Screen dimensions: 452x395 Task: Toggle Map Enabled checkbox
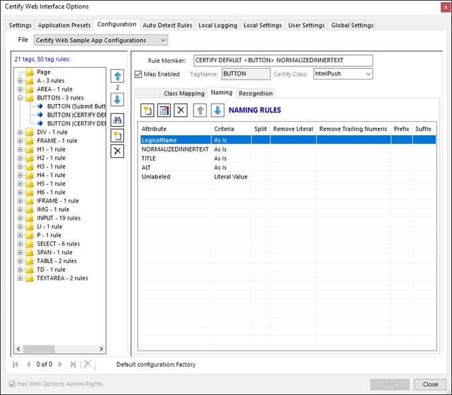[x=139, y=74]
